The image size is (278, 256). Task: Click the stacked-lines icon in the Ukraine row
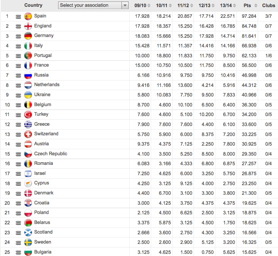point(18,95)
